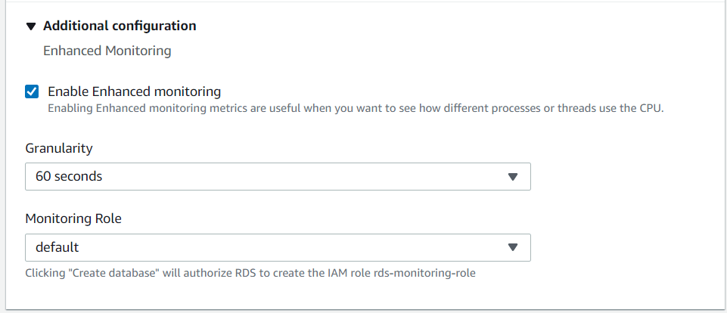Click the Monitoring Role dropdown arrow icon
Screen dimensions: 727x313
[x=512, y=247]
